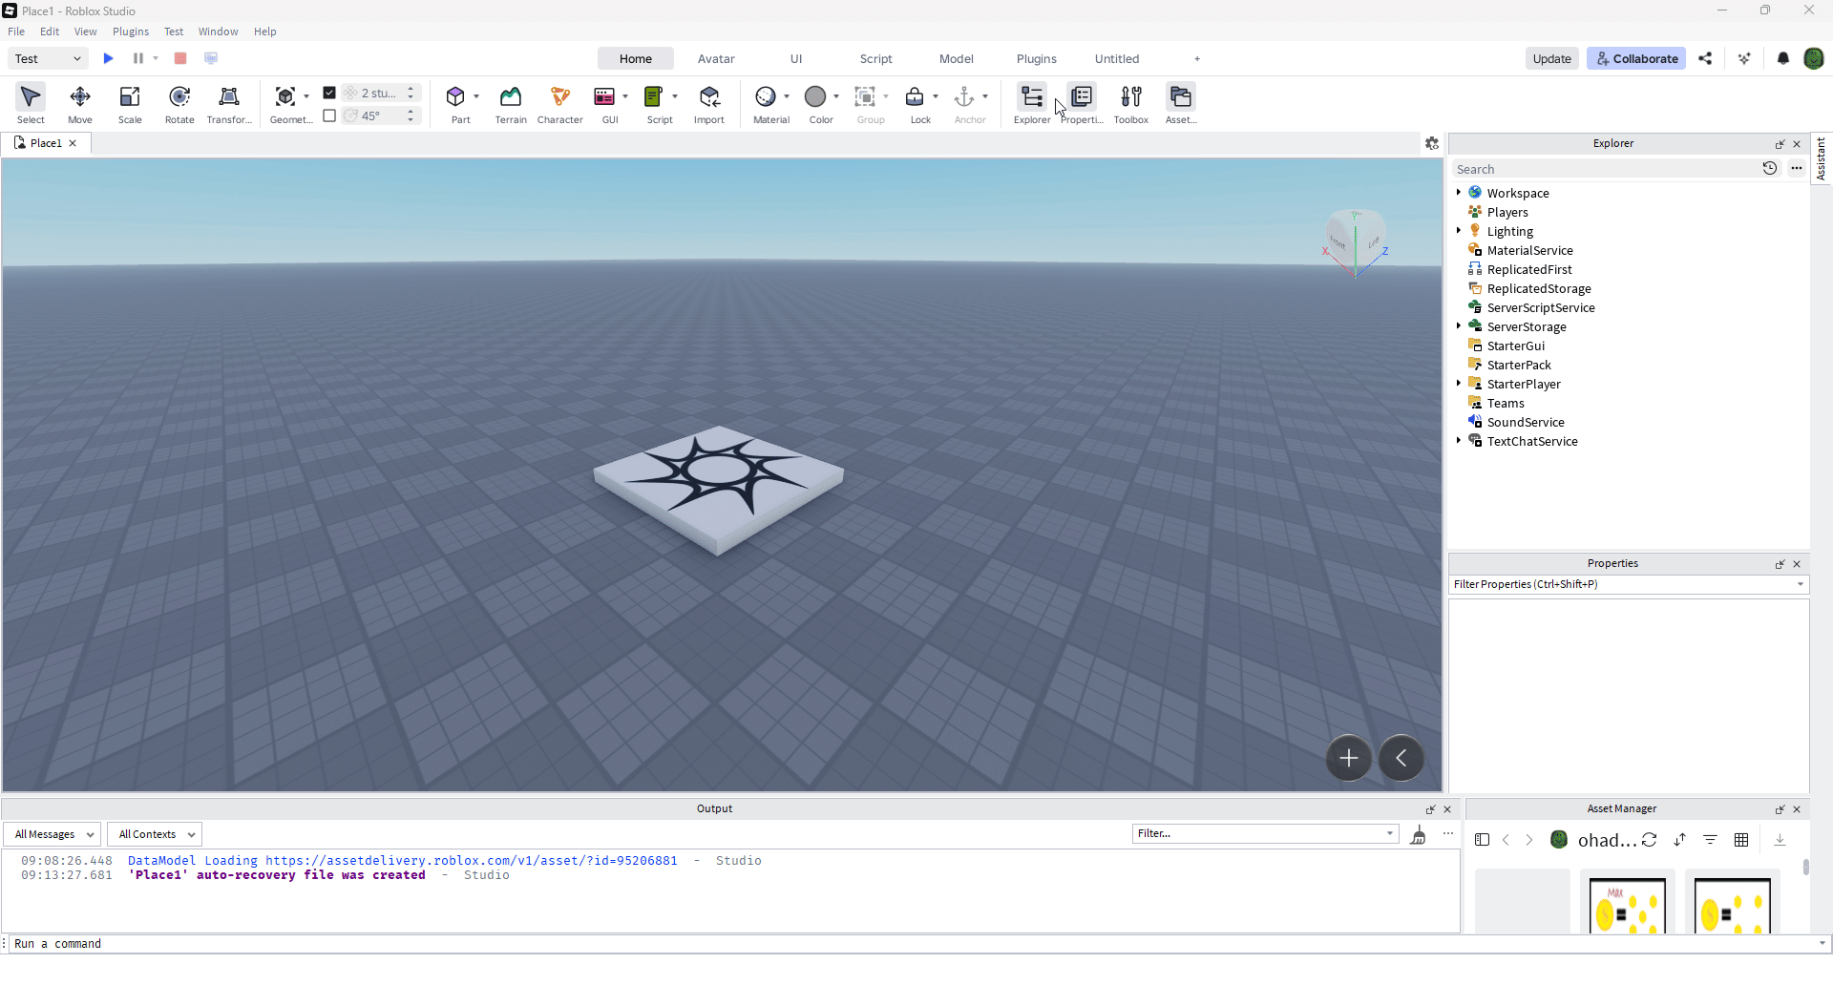Screen dimensions: 1833x985
Task: Activate the Rotate tool
Action: coord(179,103)
